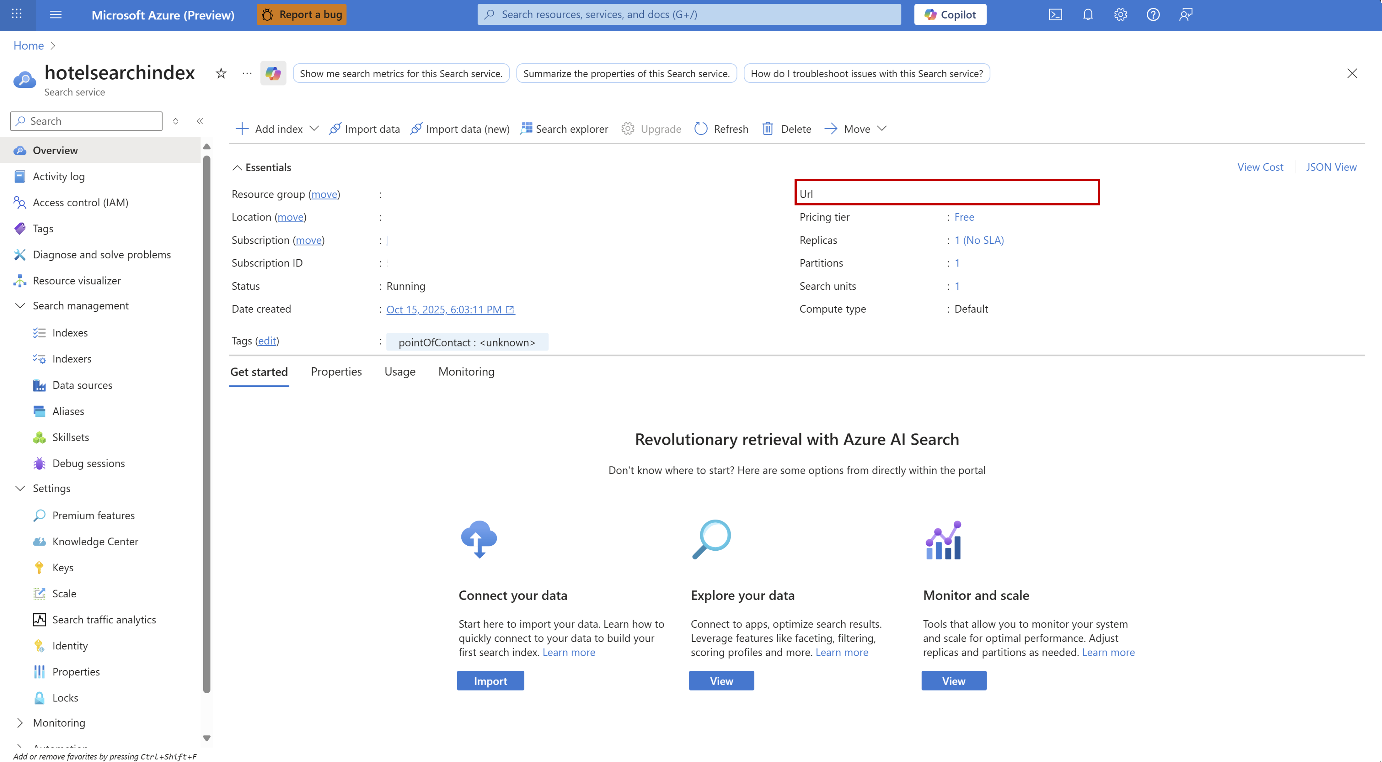This screenshot has width=1382, height=762.
Task: Click the Import data toolbar button
Action: (x=364, y=129)
